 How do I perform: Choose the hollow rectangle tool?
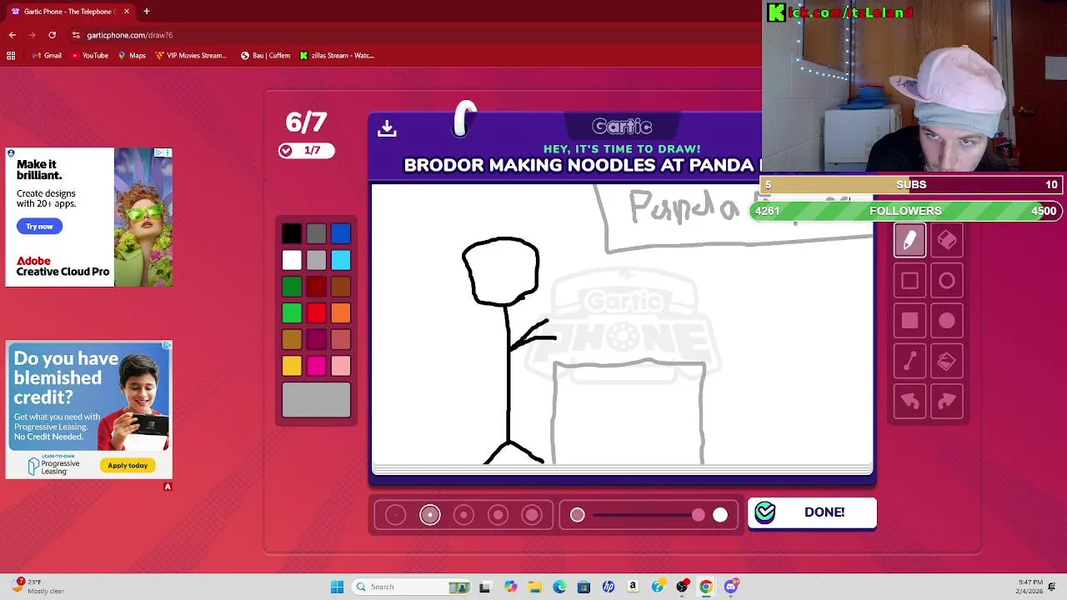(909, 281)
